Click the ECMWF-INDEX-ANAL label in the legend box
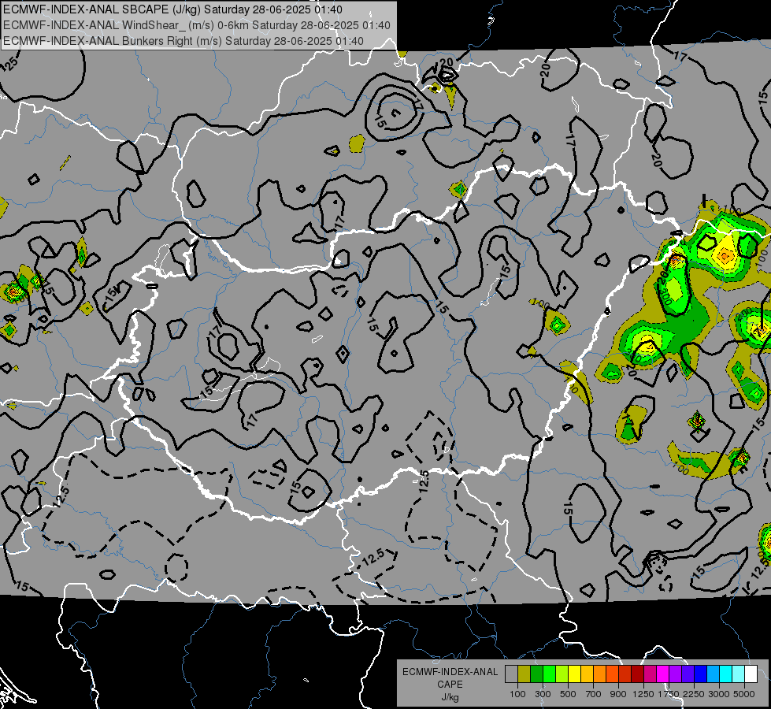 pyautogui.click(x=450, y=672)
